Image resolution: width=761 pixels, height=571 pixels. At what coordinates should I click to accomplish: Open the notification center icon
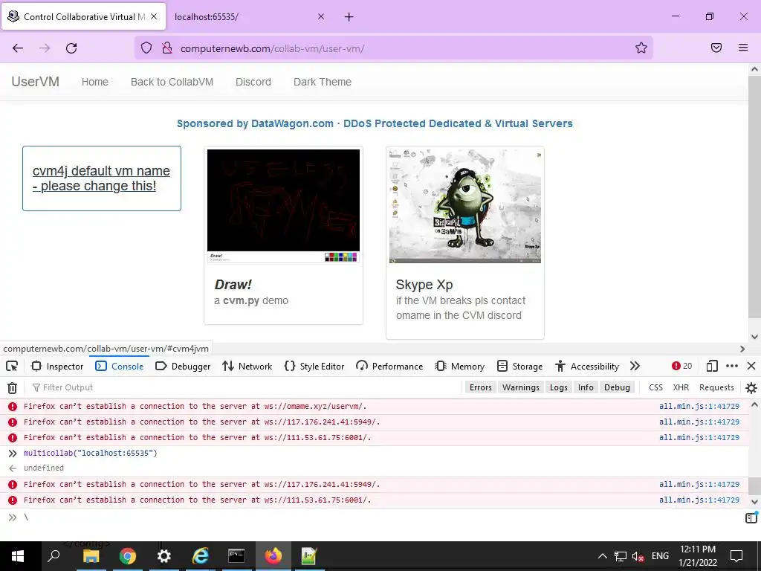pyautogui.click(x=736, y=556)
